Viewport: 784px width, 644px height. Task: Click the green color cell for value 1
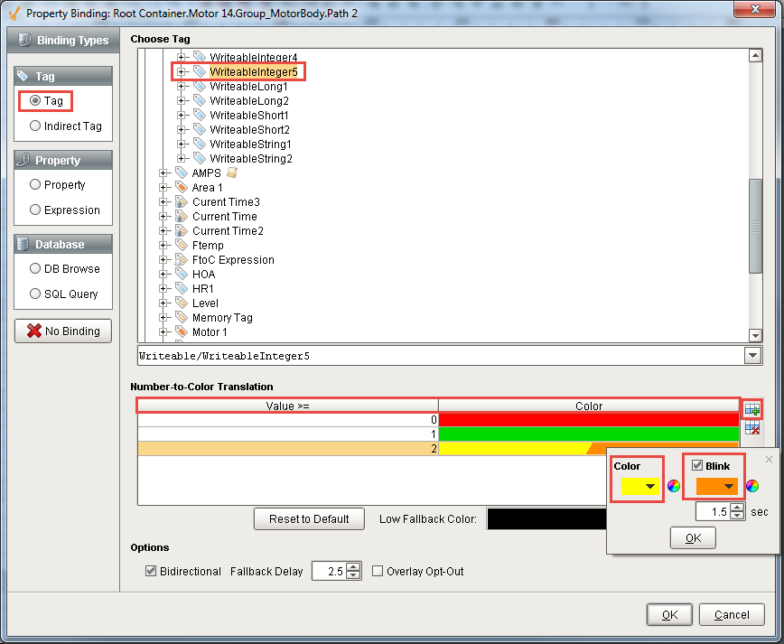[x=588, y=434]
